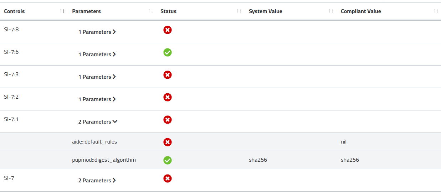Click the red status icon for SI-7:1
441x192 pixels.
[x=168, y=120]
